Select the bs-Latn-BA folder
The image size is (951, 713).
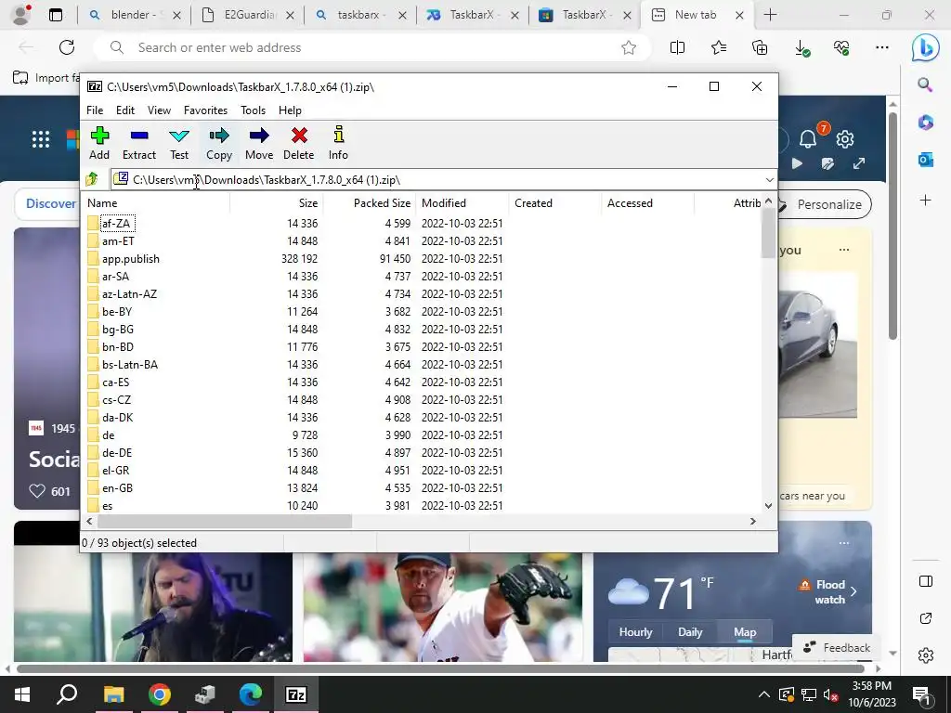(130, 364)
